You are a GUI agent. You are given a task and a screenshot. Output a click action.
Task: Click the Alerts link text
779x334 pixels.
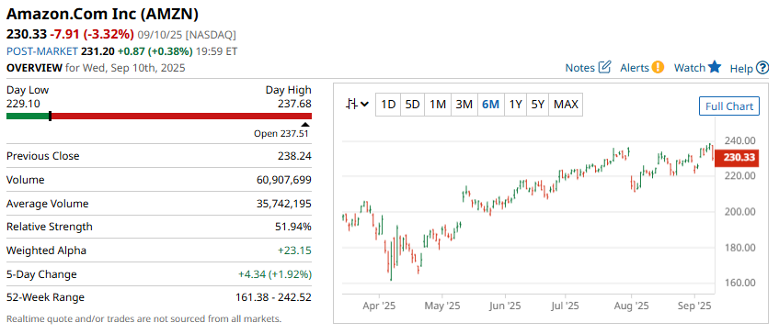635,68
